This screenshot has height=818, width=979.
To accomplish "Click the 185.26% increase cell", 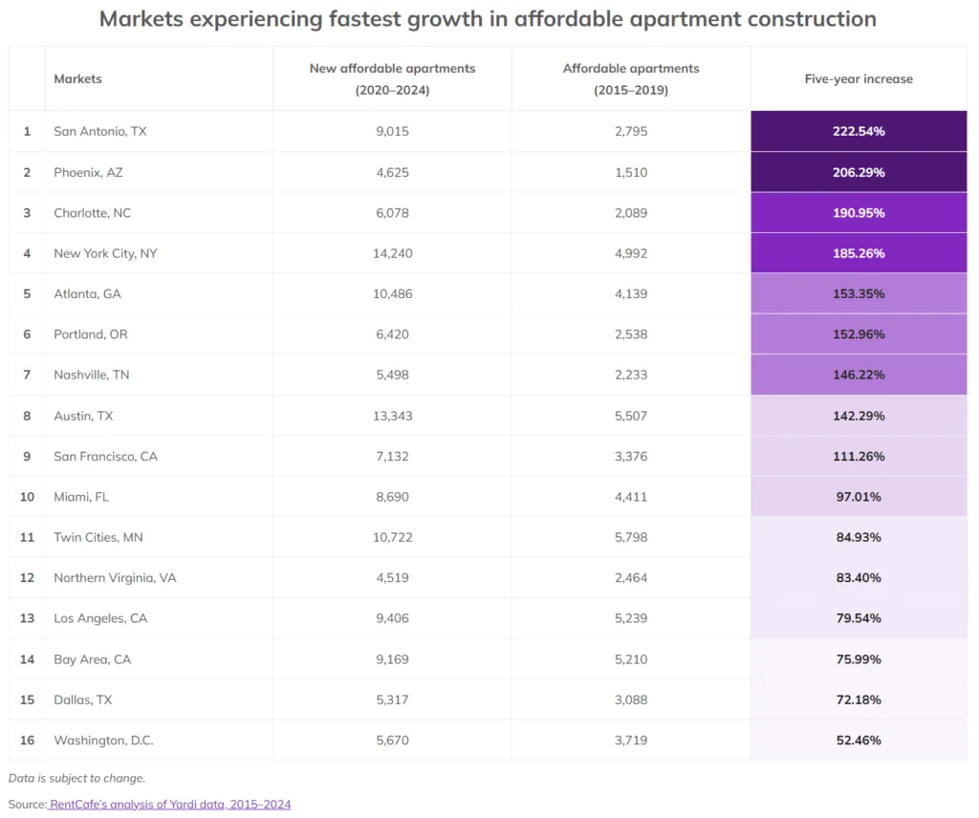I will tap(859, 252).
